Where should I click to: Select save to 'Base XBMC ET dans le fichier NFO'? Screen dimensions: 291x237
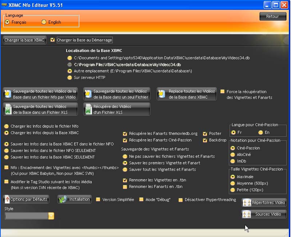(6, 144)
